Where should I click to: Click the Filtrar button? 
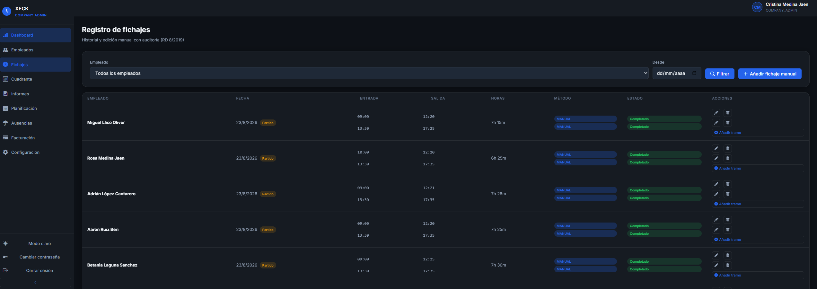pyautogui.click(x=720, y=74)
